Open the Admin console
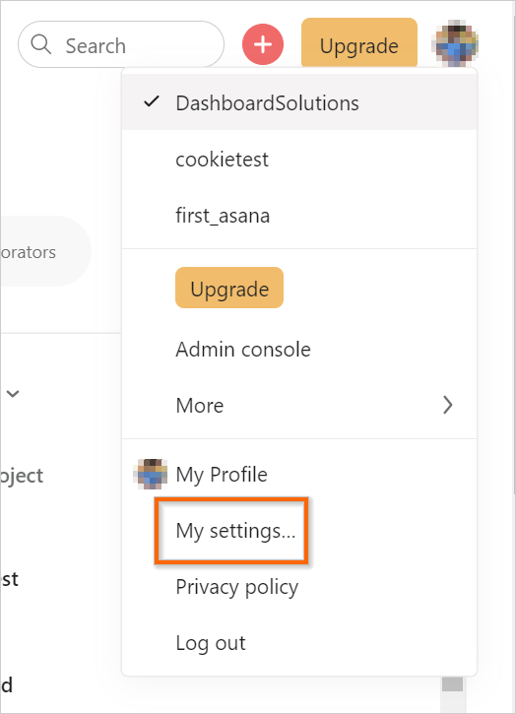 click(x=243, y=350)
